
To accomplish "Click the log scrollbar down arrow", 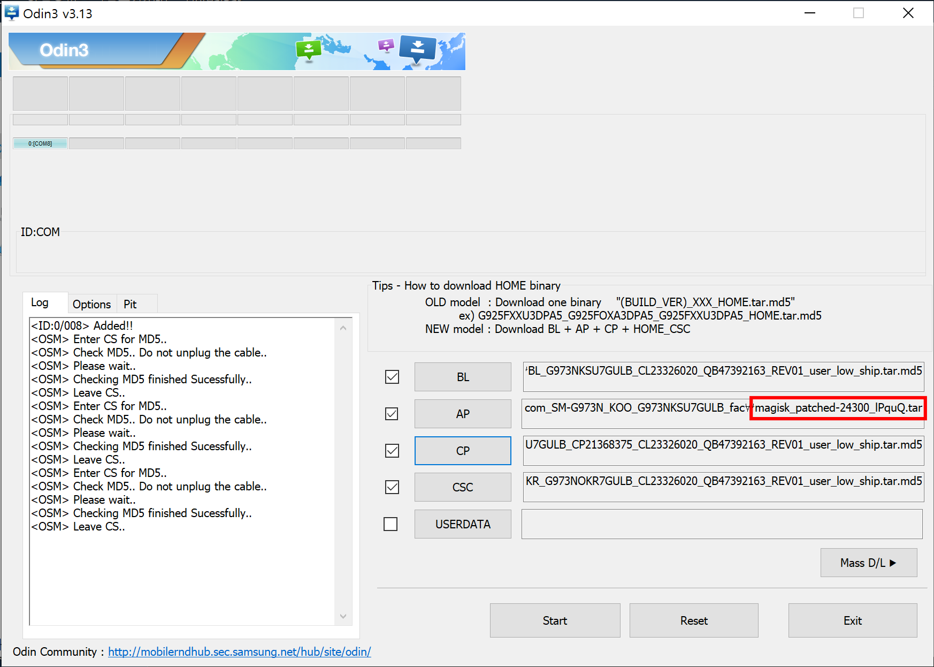I will point(343,617).
